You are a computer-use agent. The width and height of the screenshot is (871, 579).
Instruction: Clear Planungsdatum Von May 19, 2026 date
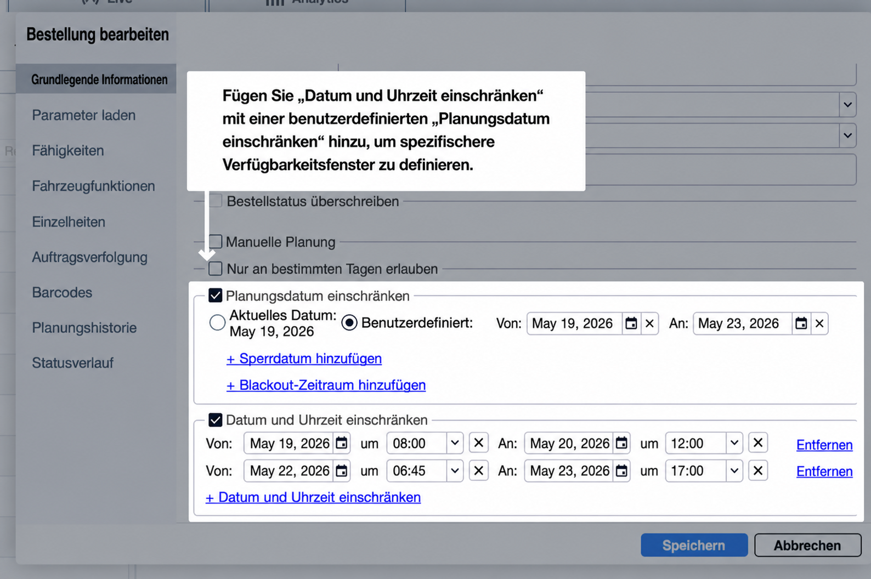click(649, 323)
